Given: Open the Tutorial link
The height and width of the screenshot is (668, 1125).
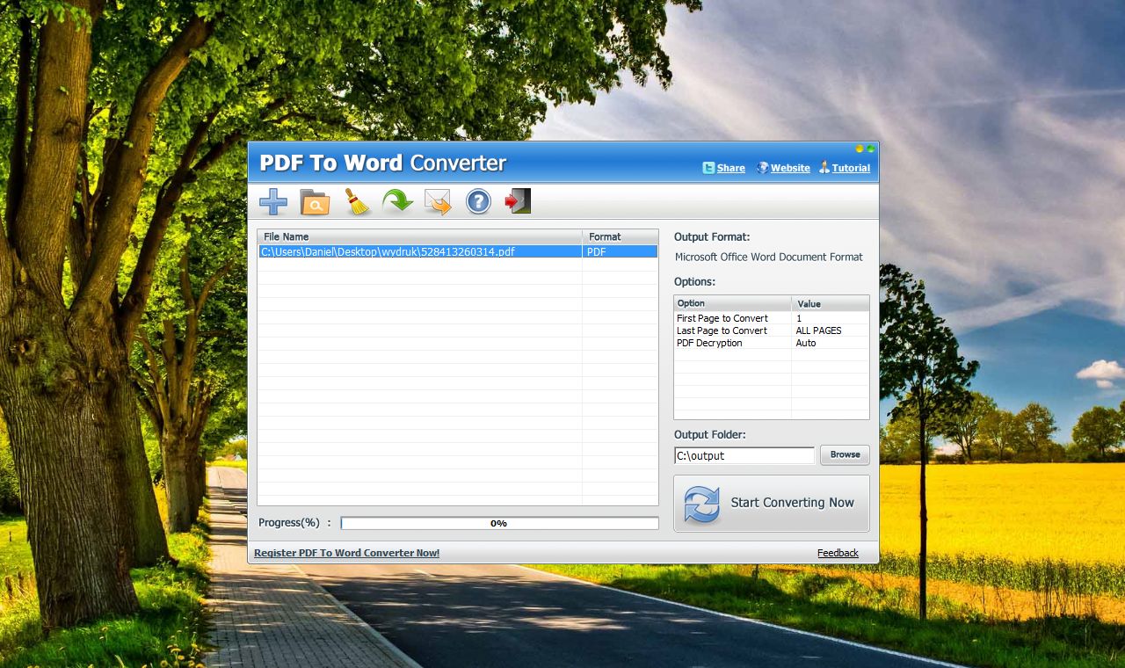Looking at the screenshot, I should [851, 168].
